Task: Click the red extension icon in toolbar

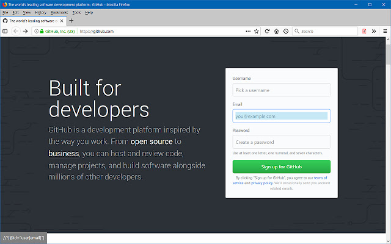Action: (x=364, y=31)
